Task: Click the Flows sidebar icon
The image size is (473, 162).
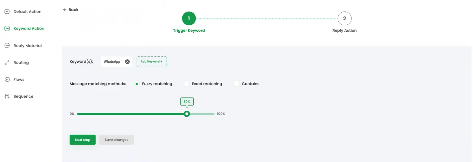Action: point(7,80)
